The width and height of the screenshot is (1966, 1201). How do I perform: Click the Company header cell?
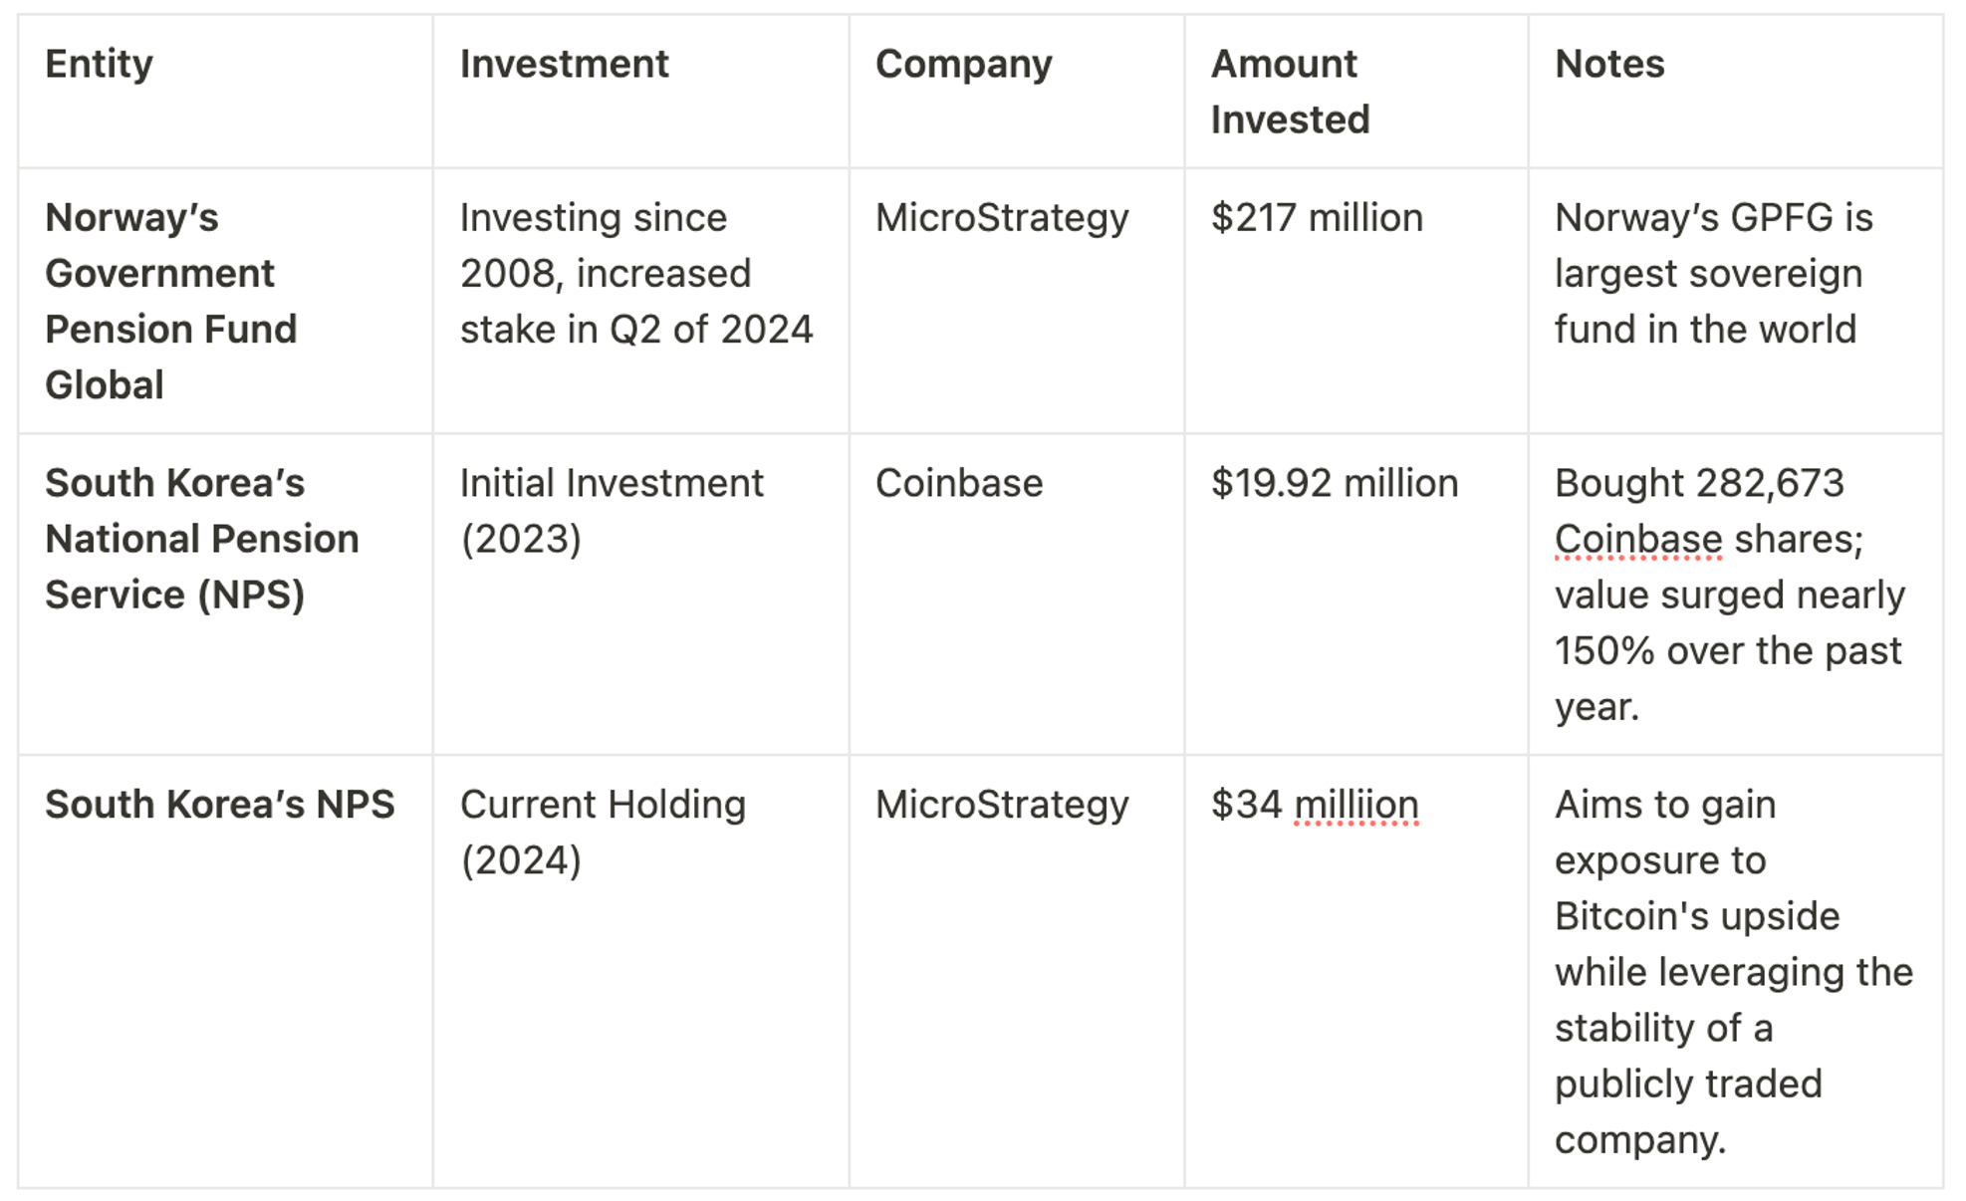1016,91
